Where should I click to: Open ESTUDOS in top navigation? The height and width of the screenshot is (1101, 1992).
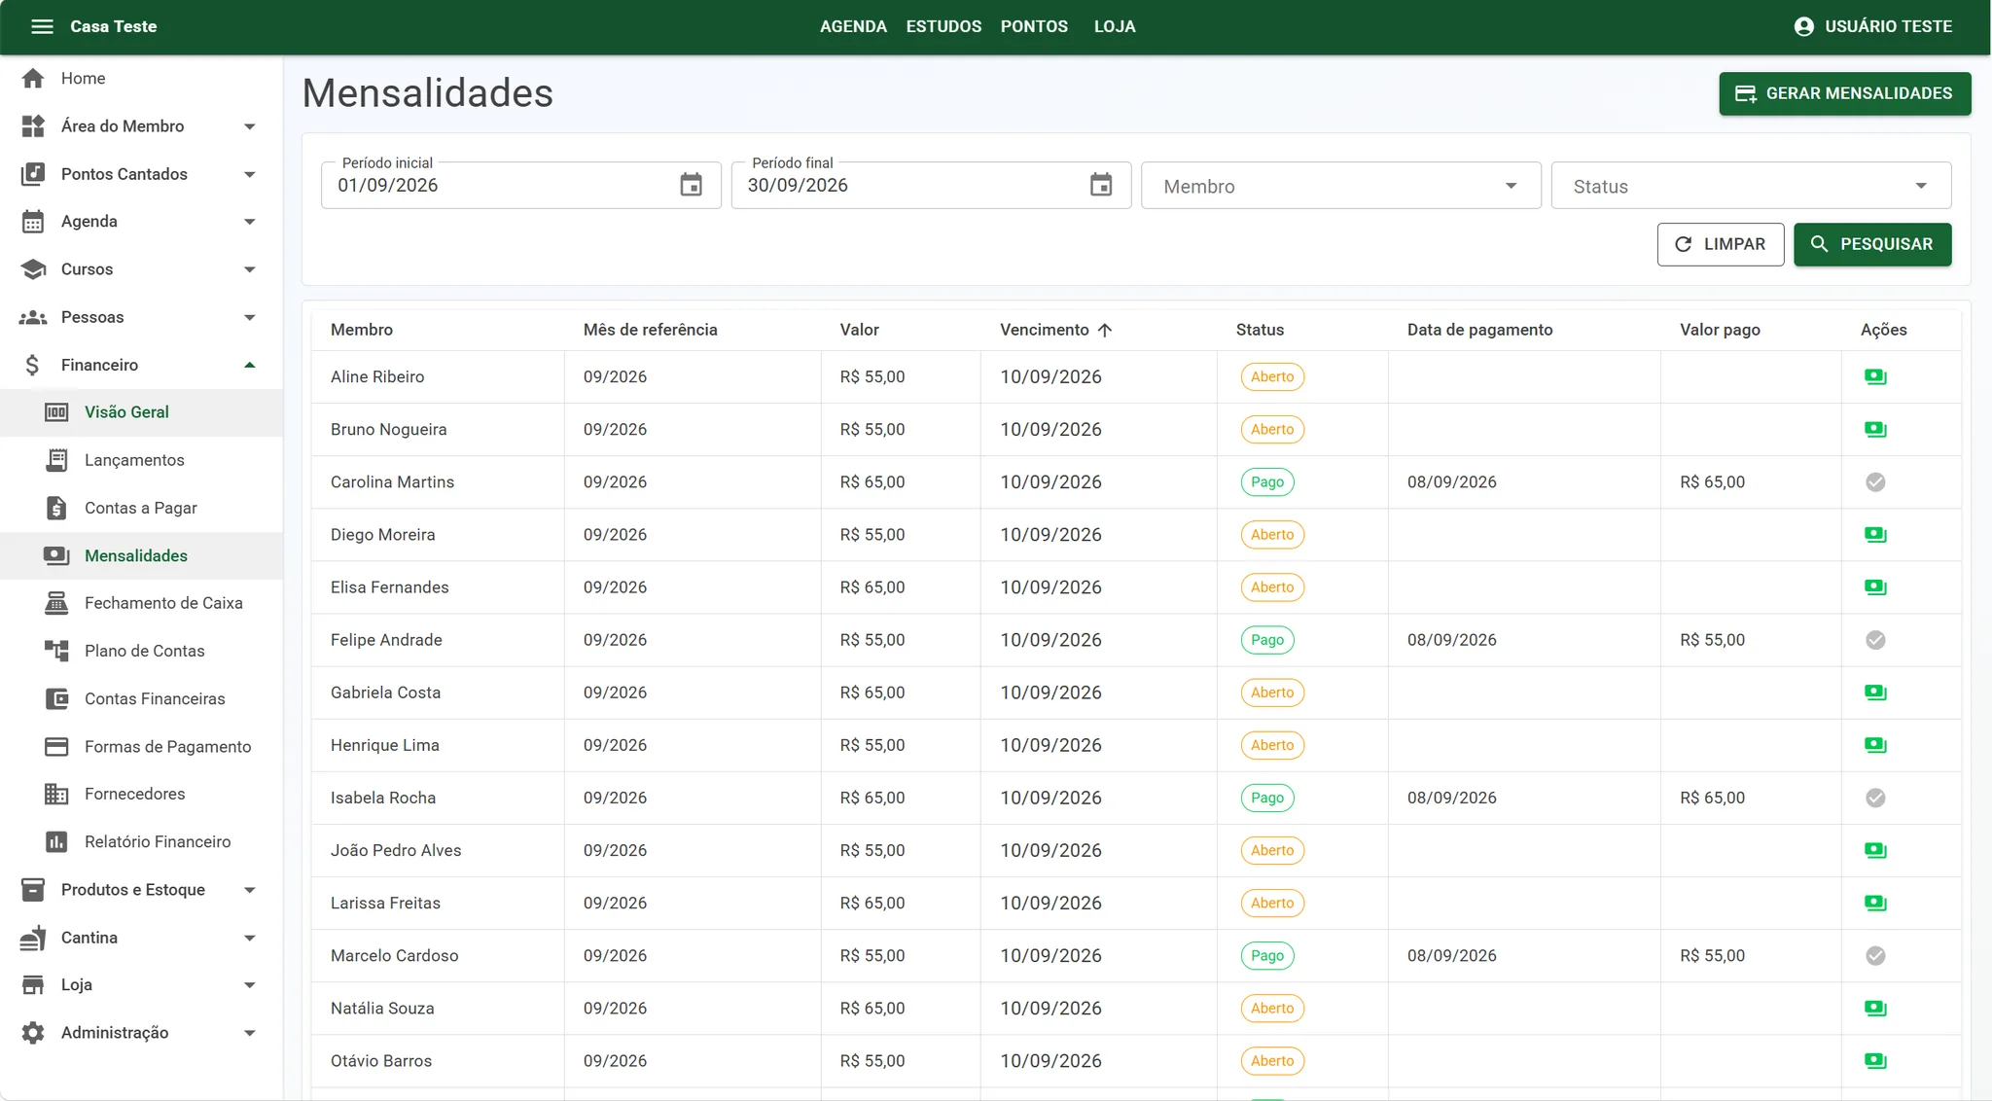(x=943, y=26)
